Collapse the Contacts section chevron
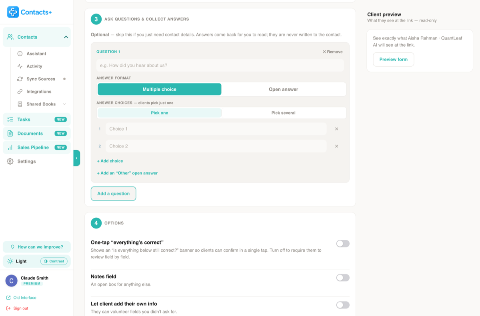This screenshot has height=316, width=480. tap(66, 37)
